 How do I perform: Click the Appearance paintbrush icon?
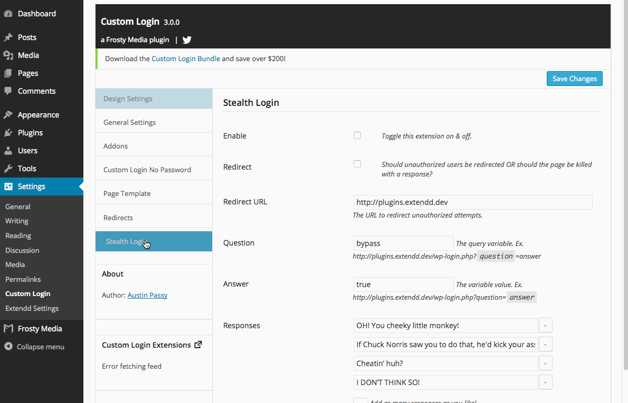click(8, 115)
